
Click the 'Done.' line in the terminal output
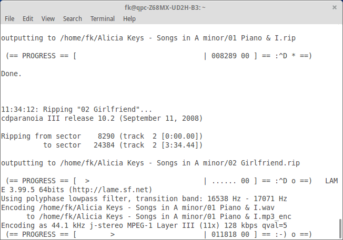[x=12, y=74]
